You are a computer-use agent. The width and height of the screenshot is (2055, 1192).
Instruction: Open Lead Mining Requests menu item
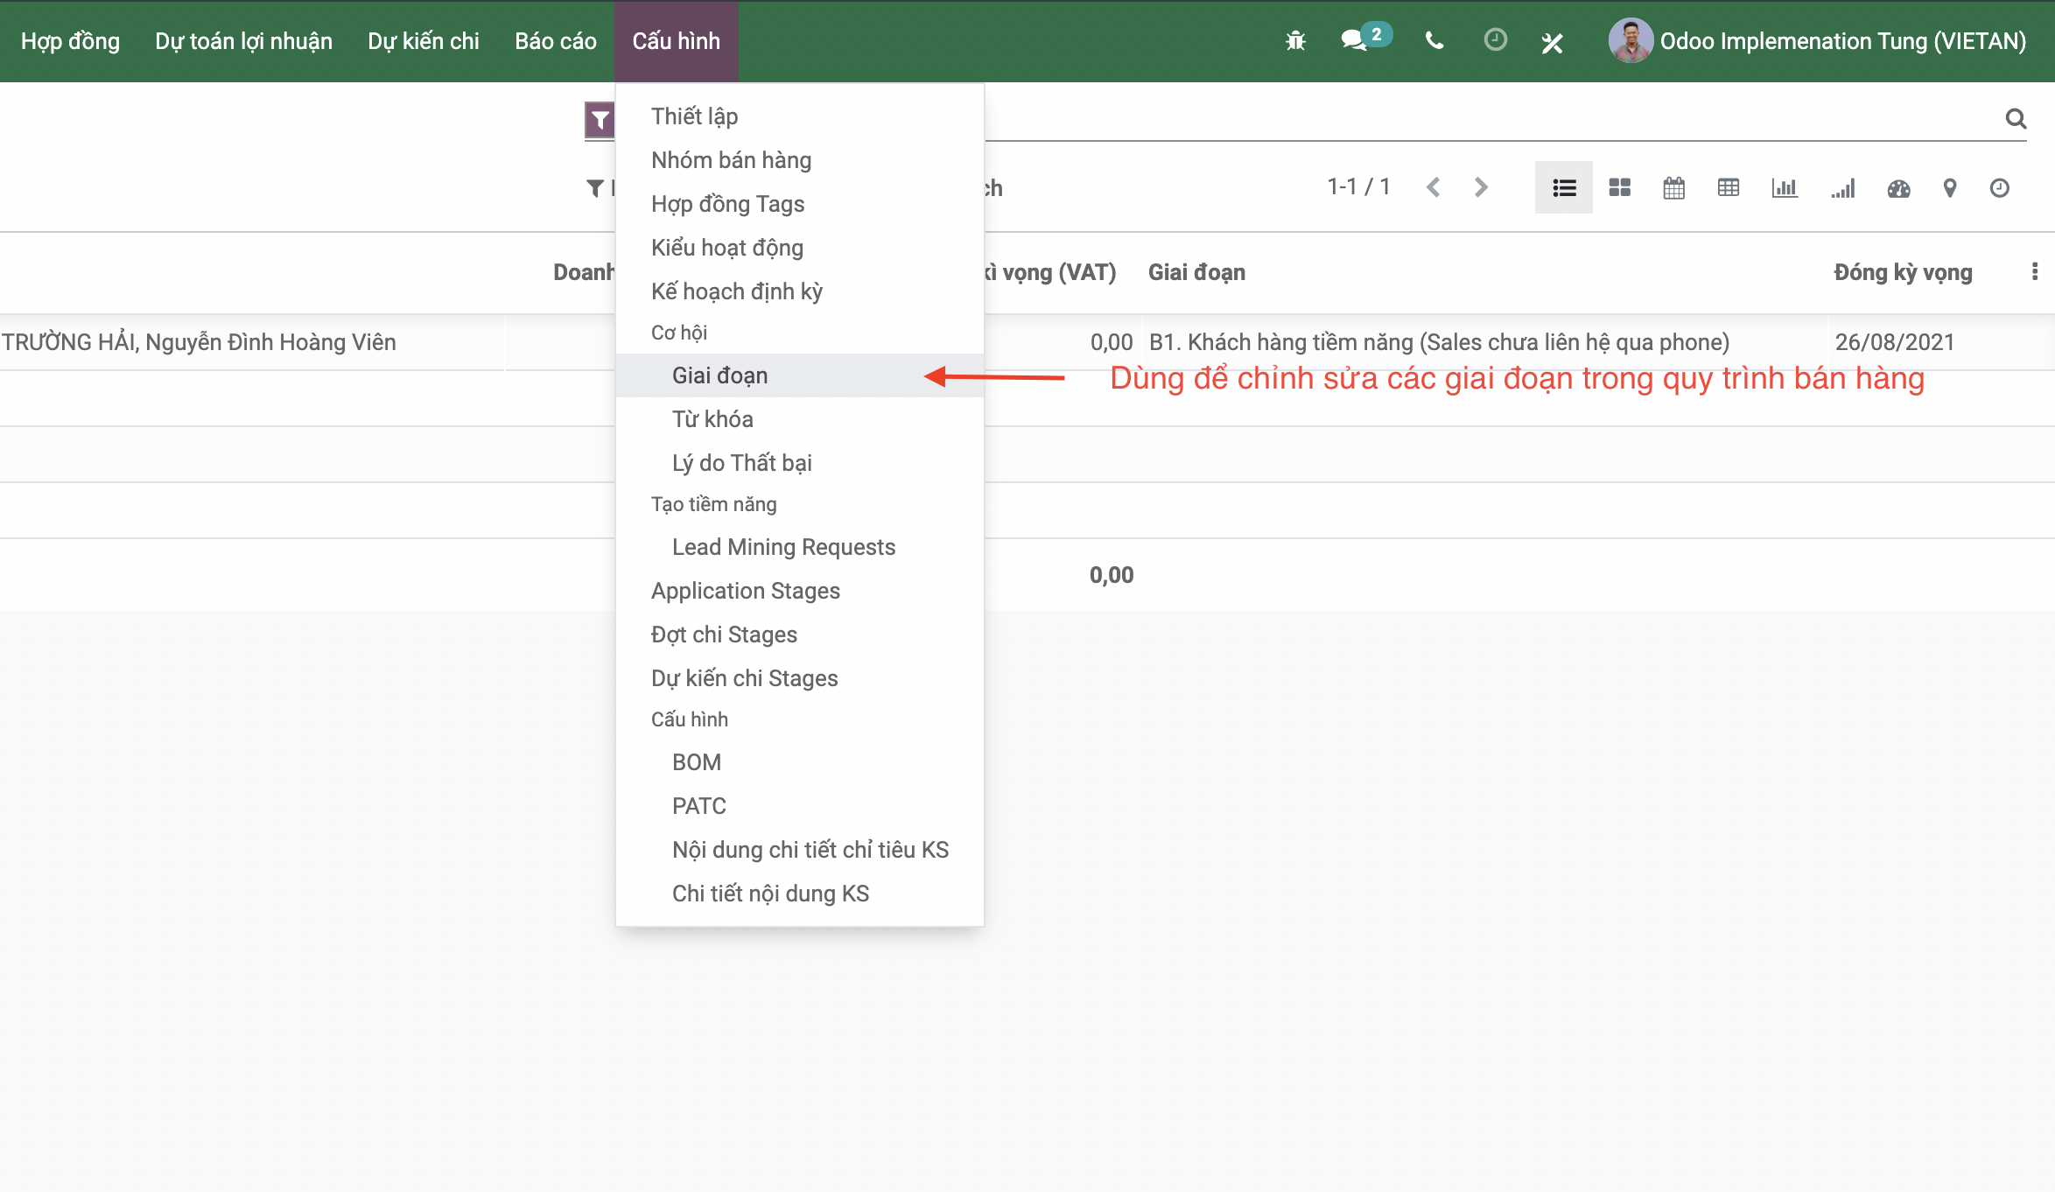tap(783, 547)
